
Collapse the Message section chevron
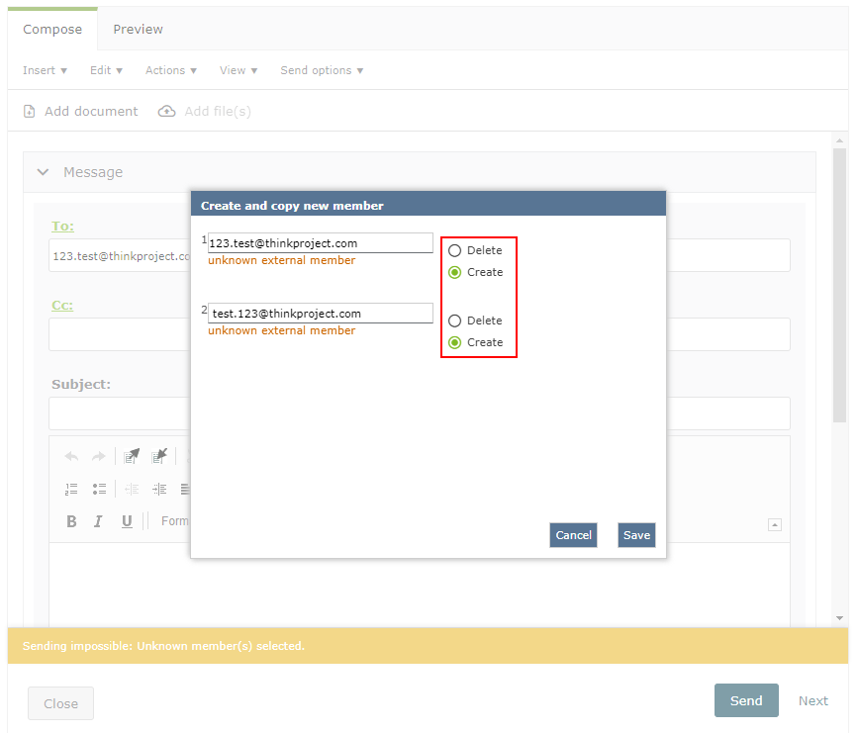click(43, 172)
